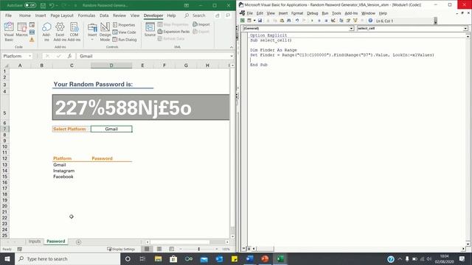This screenshot has height=265, width=472.
Task: Click the Macro Security warning icon
Action: pyautogui.click(x=32, y=39)
